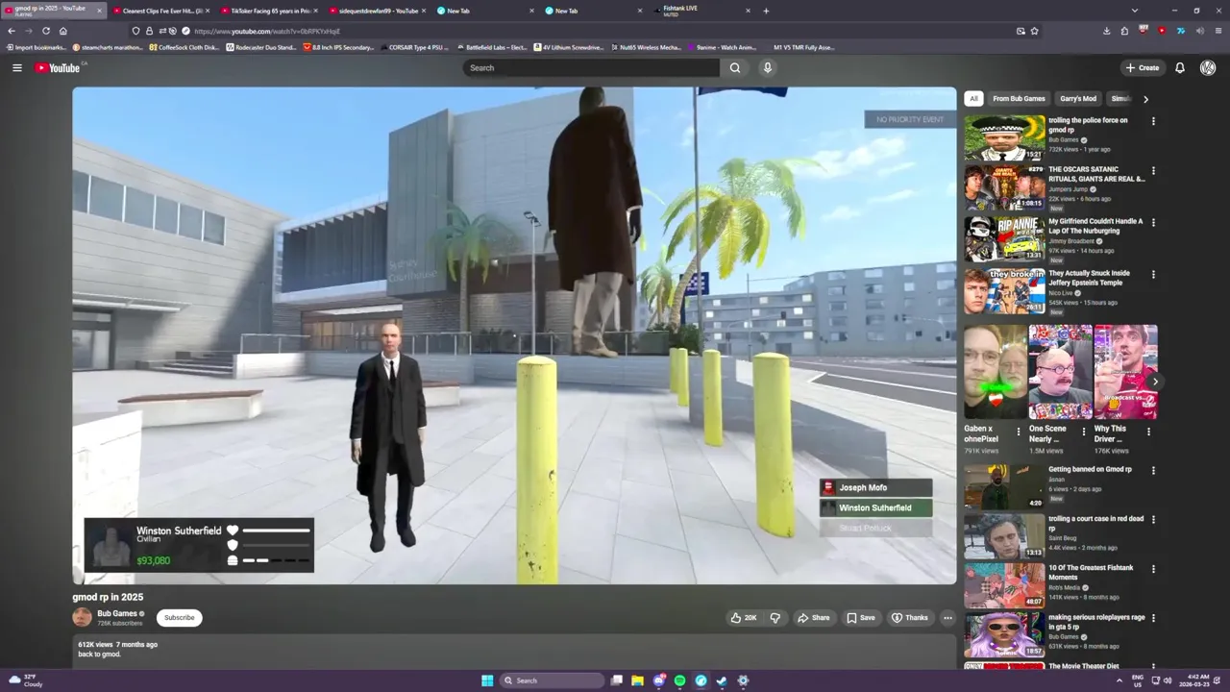Click the Share button
Screen dimensions: 1230x692
coord(813,618)
